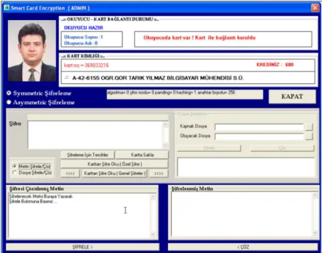Click the card connection established message
This screenshot has width=322, height=253.
pyautogui.click(x=199, y=37)
